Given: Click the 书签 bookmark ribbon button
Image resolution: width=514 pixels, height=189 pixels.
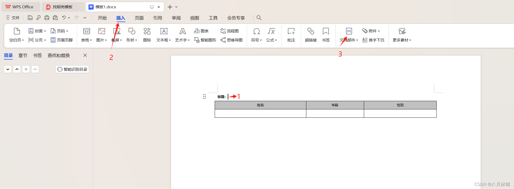Looking at the screenshot, I should click(x=326, y=35).
